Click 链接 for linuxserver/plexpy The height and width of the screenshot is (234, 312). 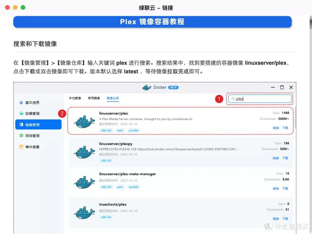click(276, 158)
